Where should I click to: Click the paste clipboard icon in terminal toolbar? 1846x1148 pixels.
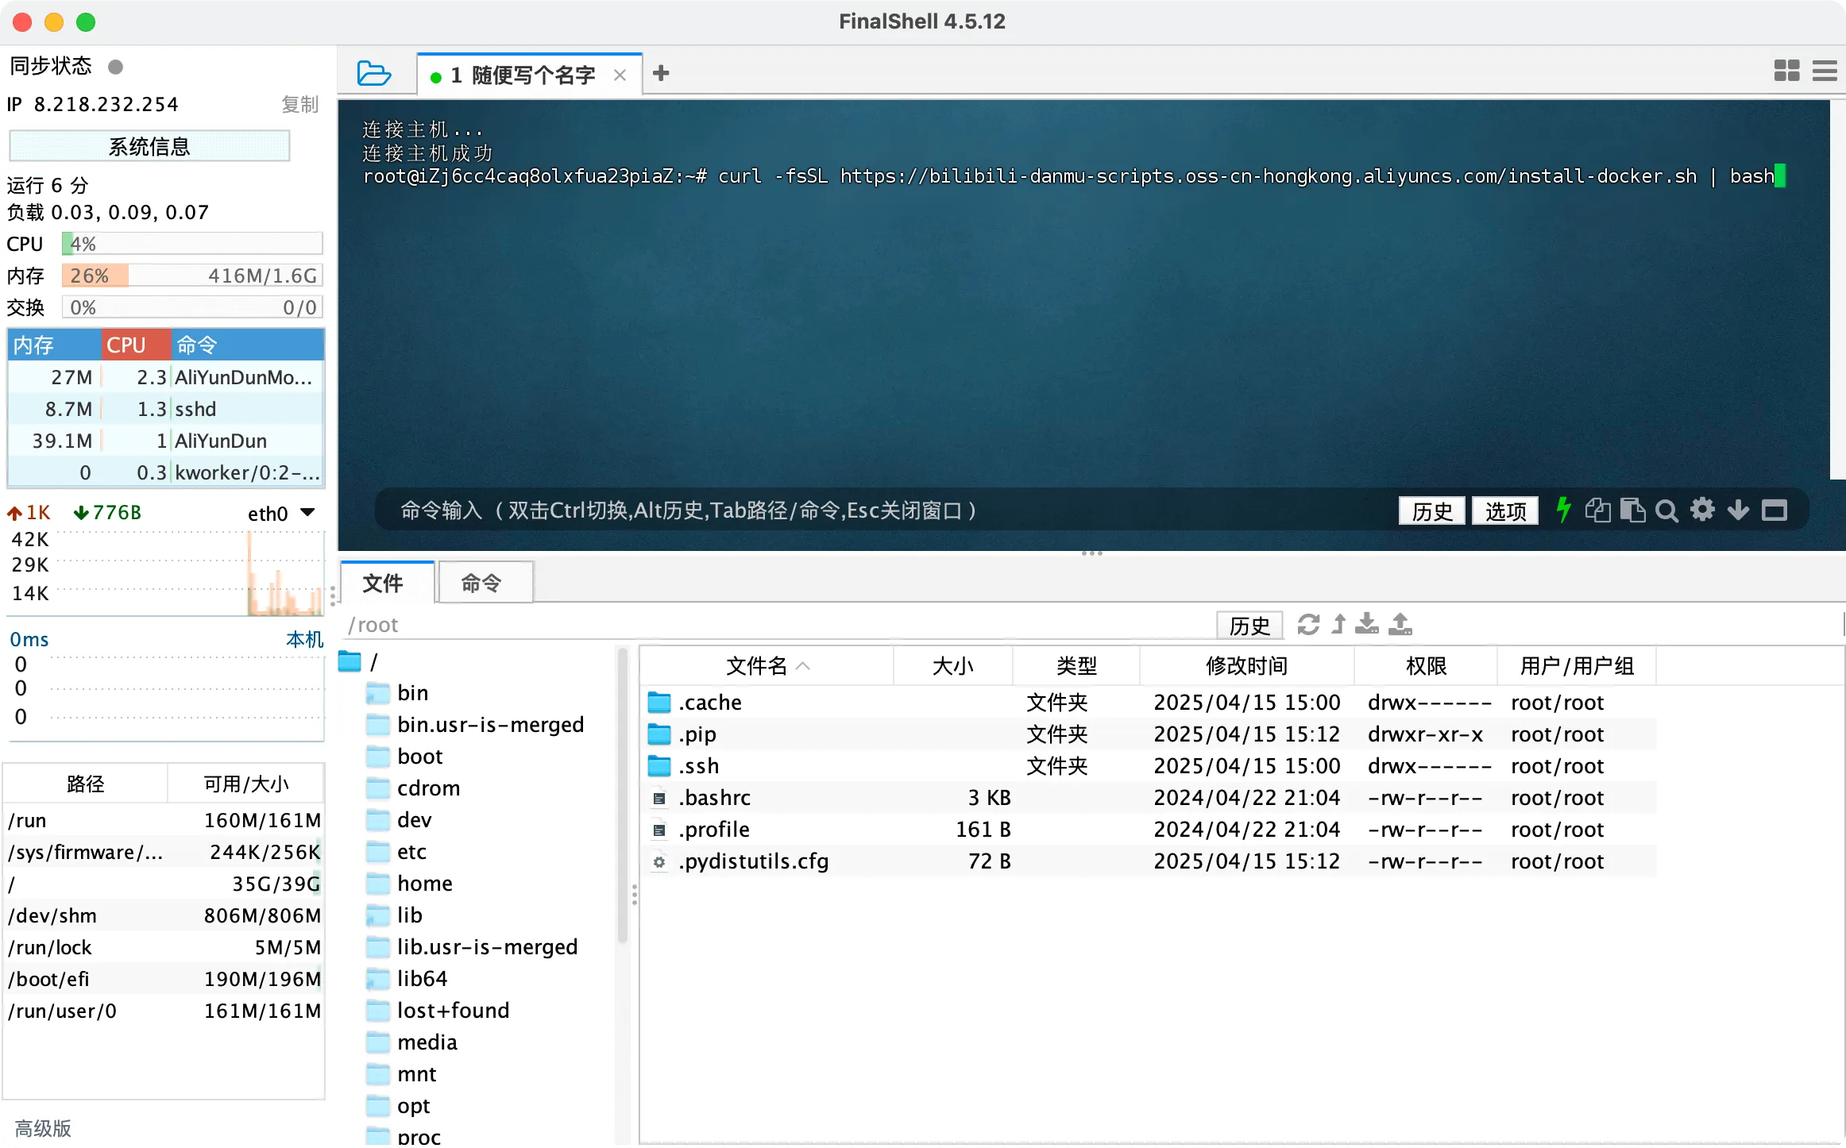1632,510
